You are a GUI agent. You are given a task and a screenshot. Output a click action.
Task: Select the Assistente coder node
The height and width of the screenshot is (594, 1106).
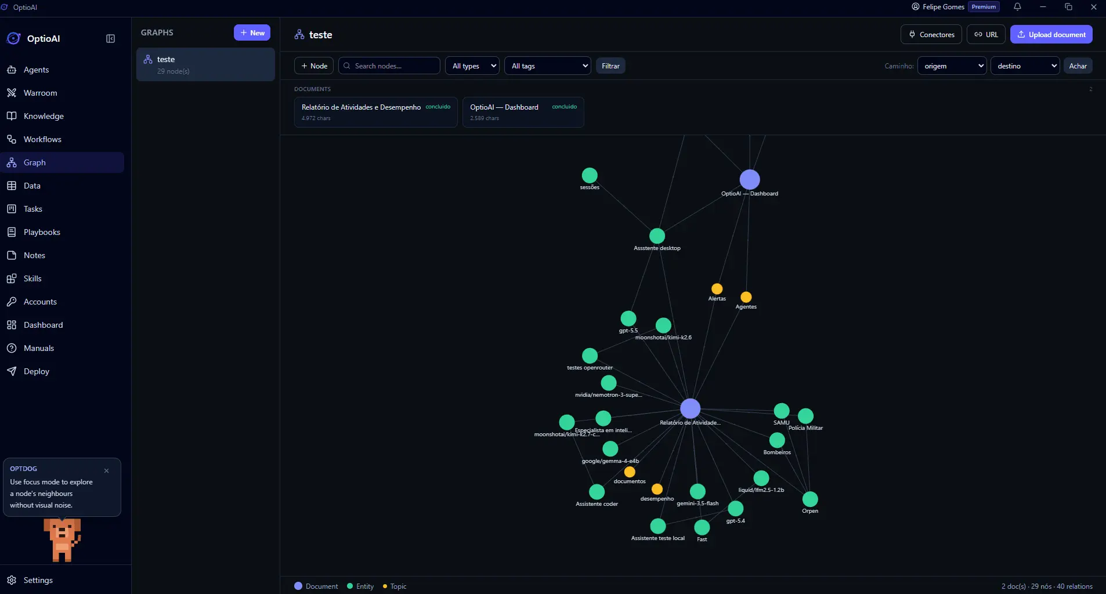pos(597,492)
